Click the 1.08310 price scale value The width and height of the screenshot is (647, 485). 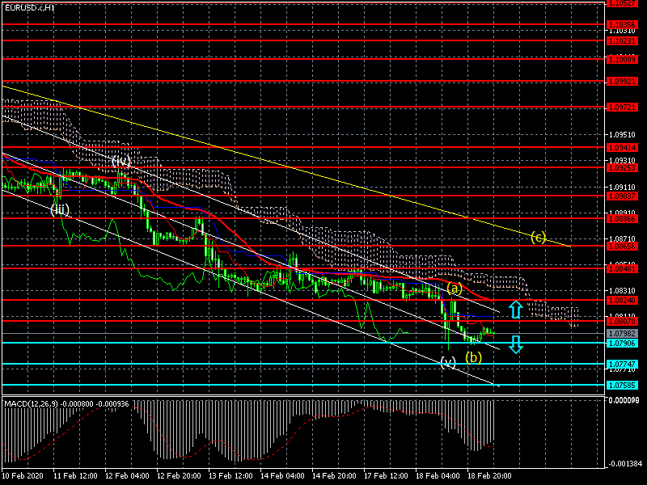(x=622, y=291)
